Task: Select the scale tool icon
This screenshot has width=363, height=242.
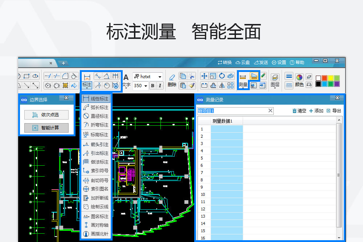Action: pyautogui.click(x=213, y=76)
